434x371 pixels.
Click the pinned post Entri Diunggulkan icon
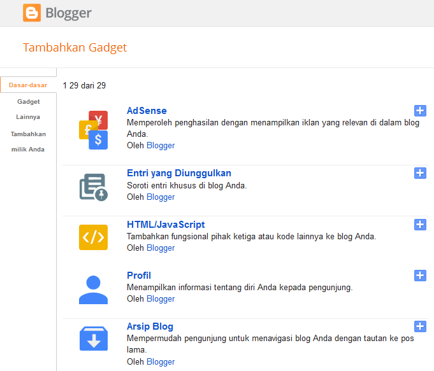pos(93,187)
